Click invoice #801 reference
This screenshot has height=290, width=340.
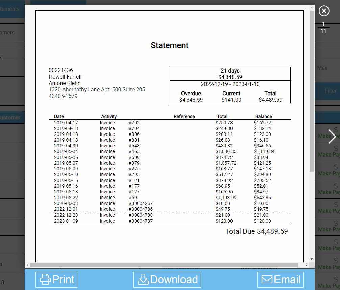tap(134, 140)
